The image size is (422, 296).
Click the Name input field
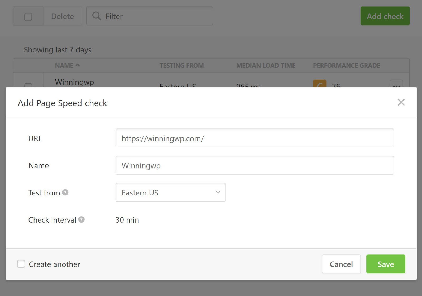point(255,165)
